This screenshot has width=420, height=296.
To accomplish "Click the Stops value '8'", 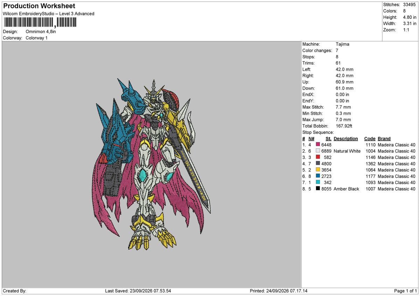I will click(x=337, y=57).
